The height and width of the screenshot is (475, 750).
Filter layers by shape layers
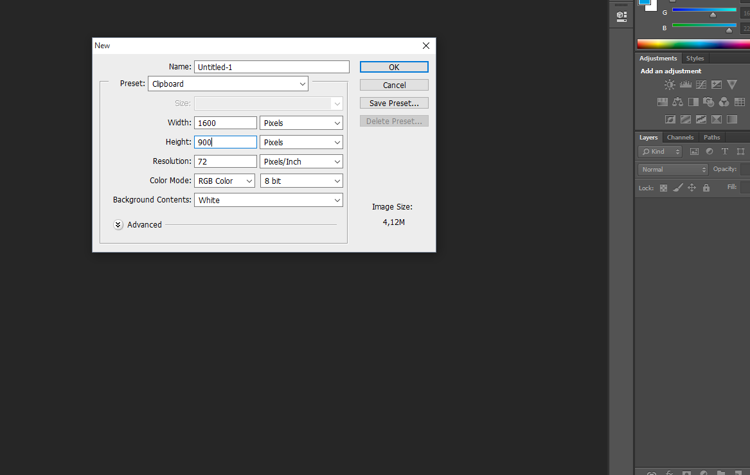point(740,152)
